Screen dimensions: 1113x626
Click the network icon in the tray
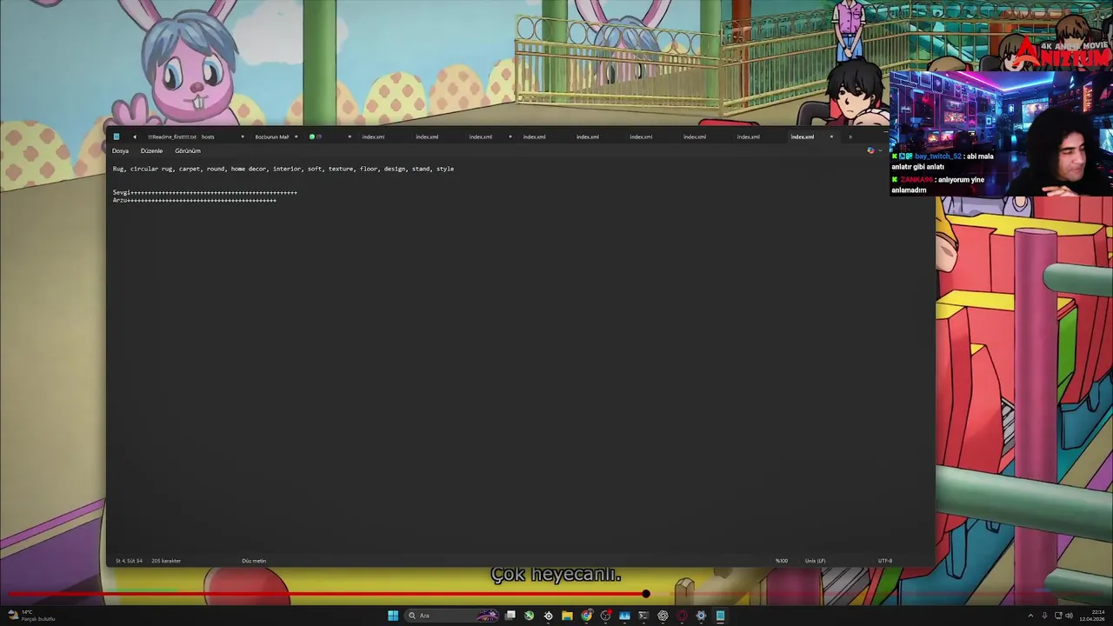[x=1057, y=616]
